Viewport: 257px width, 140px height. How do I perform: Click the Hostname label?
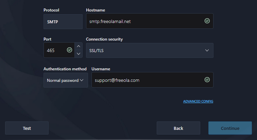pyautogui.click(x=95, y=10)
